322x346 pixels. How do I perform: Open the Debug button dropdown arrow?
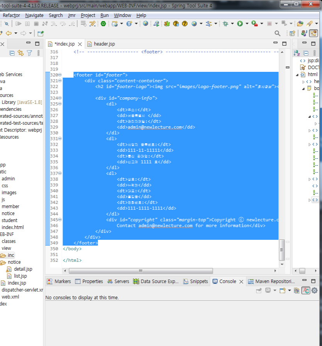pyautogui.click(x=232, y=24)
